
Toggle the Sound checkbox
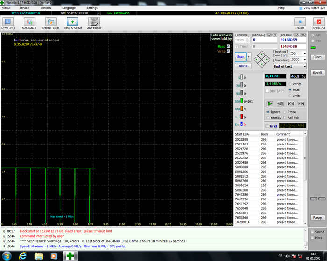[x=313, y=232]
